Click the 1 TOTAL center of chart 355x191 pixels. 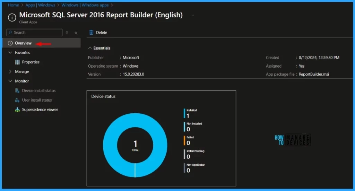pyautogui.click(x=135, y=145)
